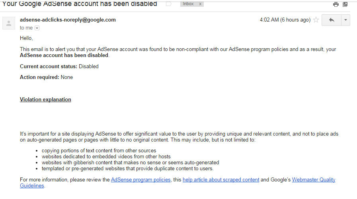Open more options arrow beside reply

[x=345, y=20]
